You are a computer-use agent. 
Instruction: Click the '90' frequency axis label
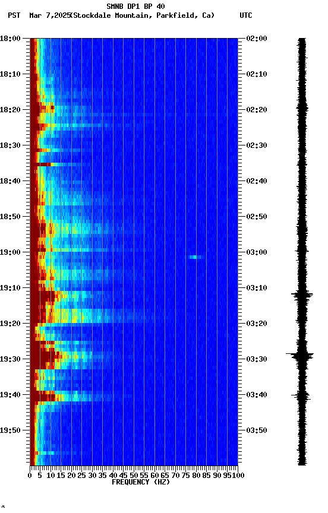tap(217, 476)
